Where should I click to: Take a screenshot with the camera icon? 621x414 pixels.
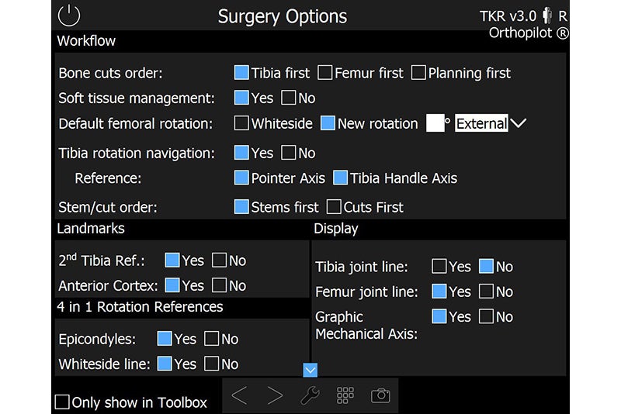pos(380,395)
